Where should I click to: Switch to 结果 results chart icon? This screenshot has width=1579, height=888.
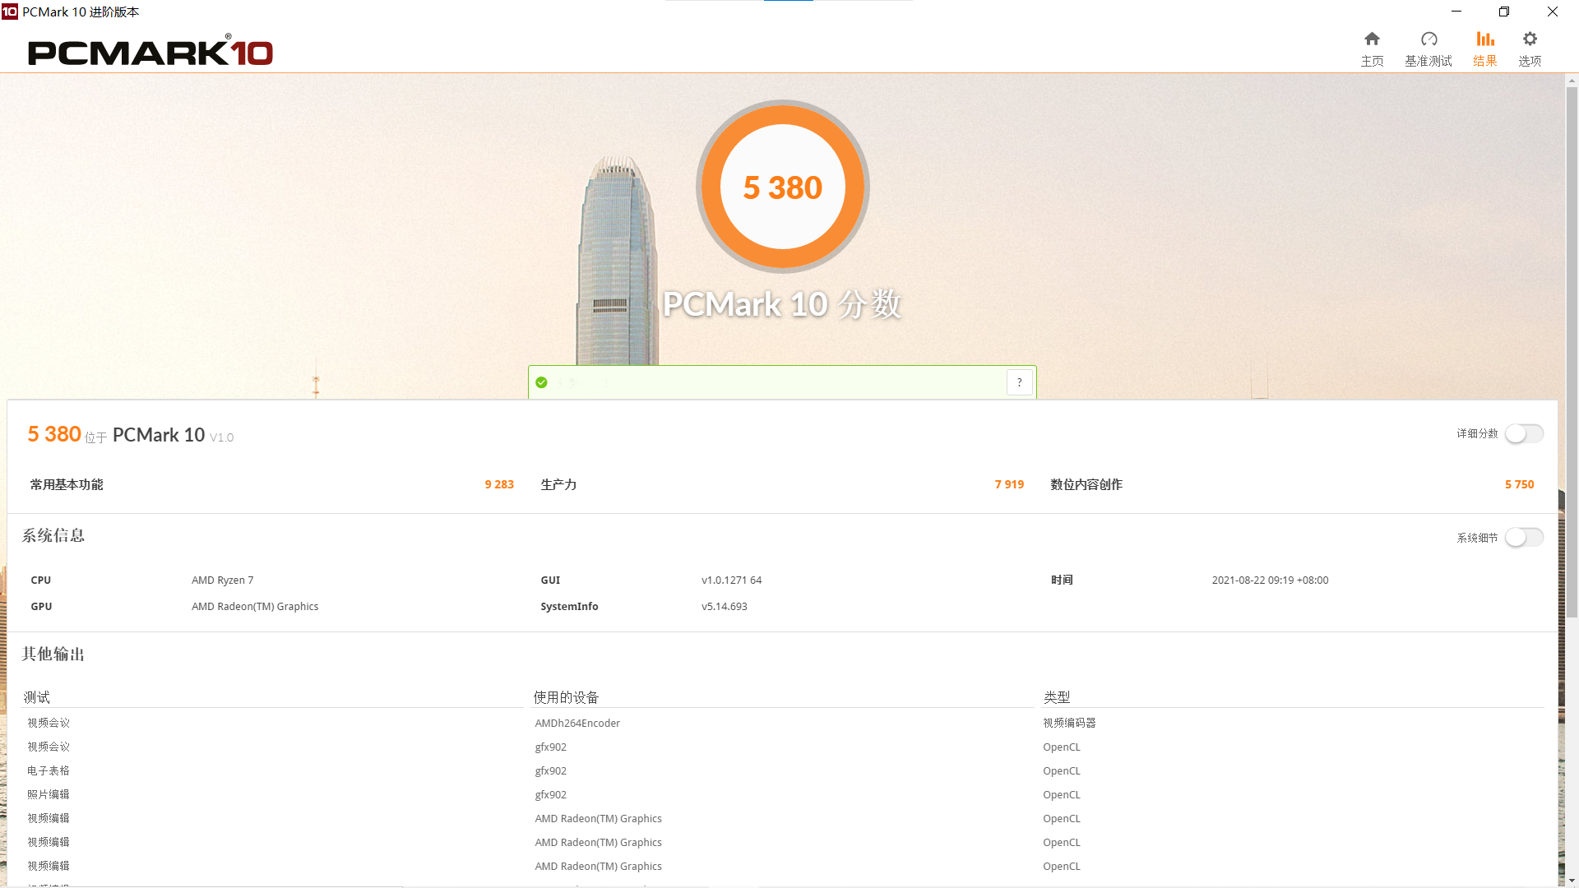[1484, 39]
